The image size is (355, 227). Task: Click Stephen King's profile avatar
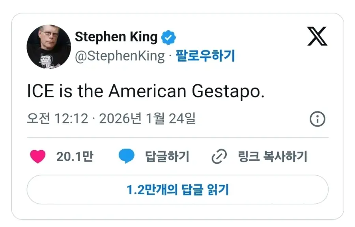(x=49, y=47)
